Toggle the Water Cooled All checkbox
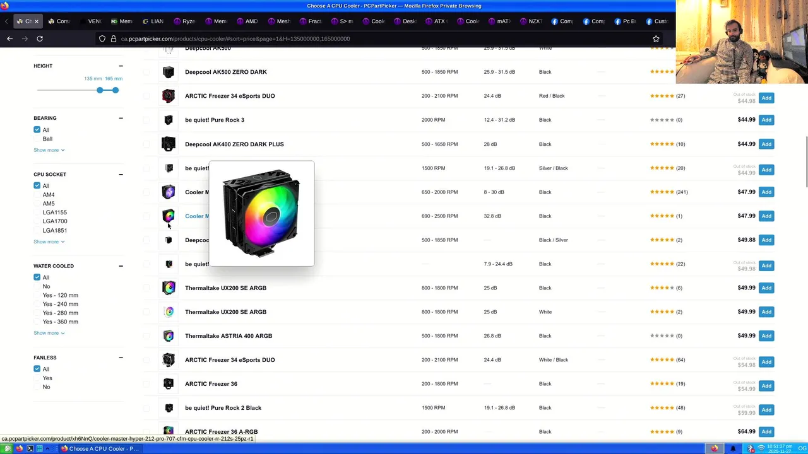808x454 pixels. 37,277
